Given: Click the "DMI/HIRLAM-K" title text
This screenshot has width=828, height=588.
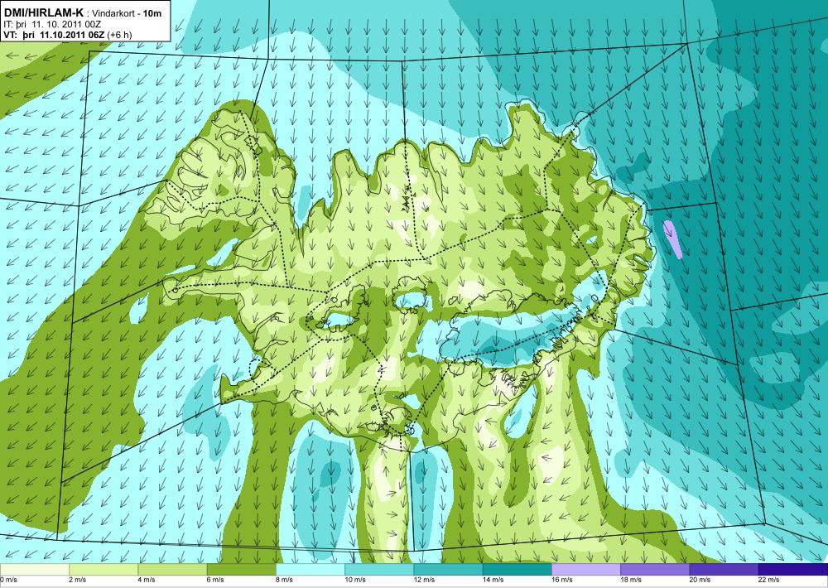Looking at the screenshot, I should tap(43, 12).
